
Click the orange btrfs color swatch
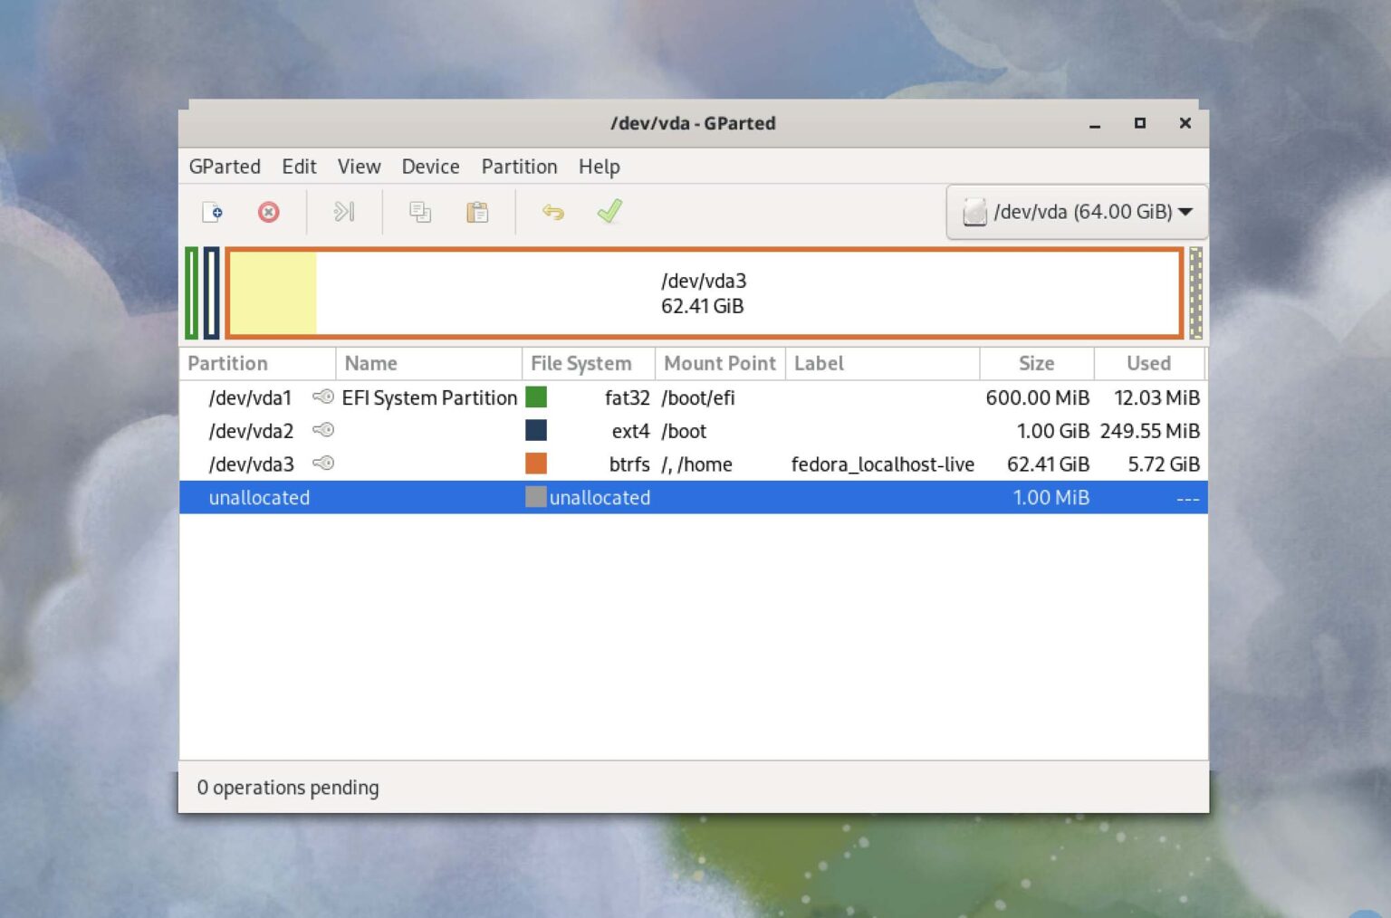[x=536, y=464]
